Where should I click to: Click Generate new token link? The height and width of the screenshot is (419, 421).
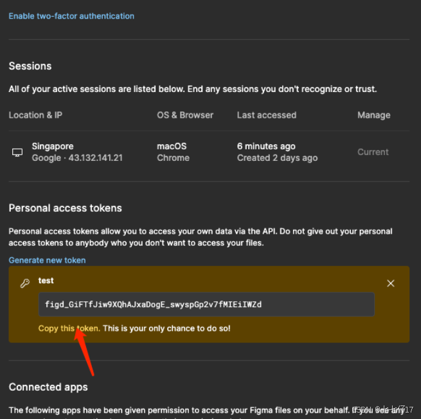pyautogui.click(x=48, y=260)
